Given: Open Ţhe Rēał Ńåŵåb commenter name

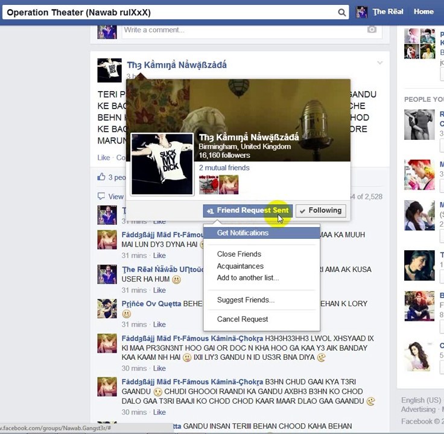Looking at the screenshot, I should (162, 269).
